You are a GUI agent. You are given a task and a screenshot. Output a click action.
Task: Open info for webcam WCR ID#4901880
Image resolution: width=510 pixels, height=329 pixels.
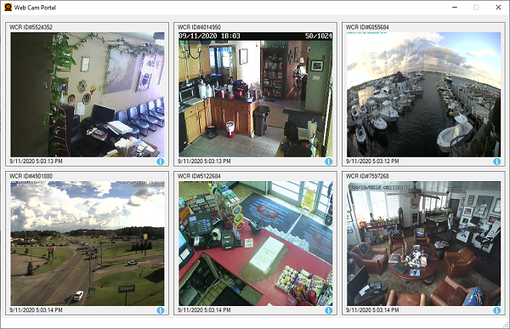161,310
